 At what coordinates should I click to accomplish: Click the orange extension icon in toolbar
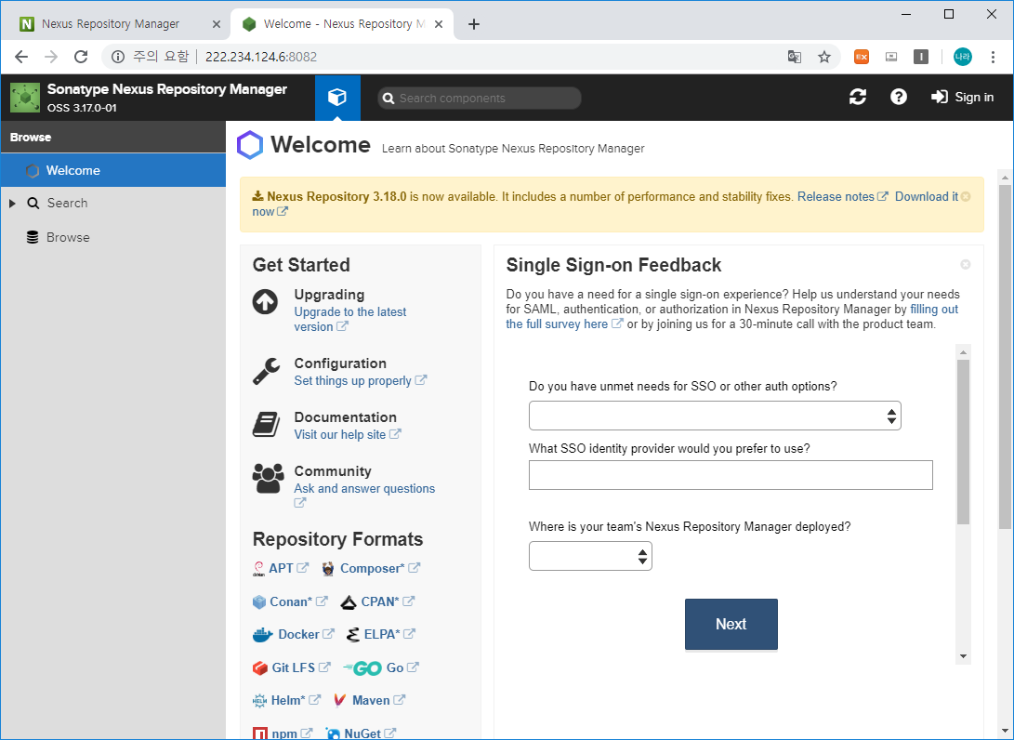(861, 57)
